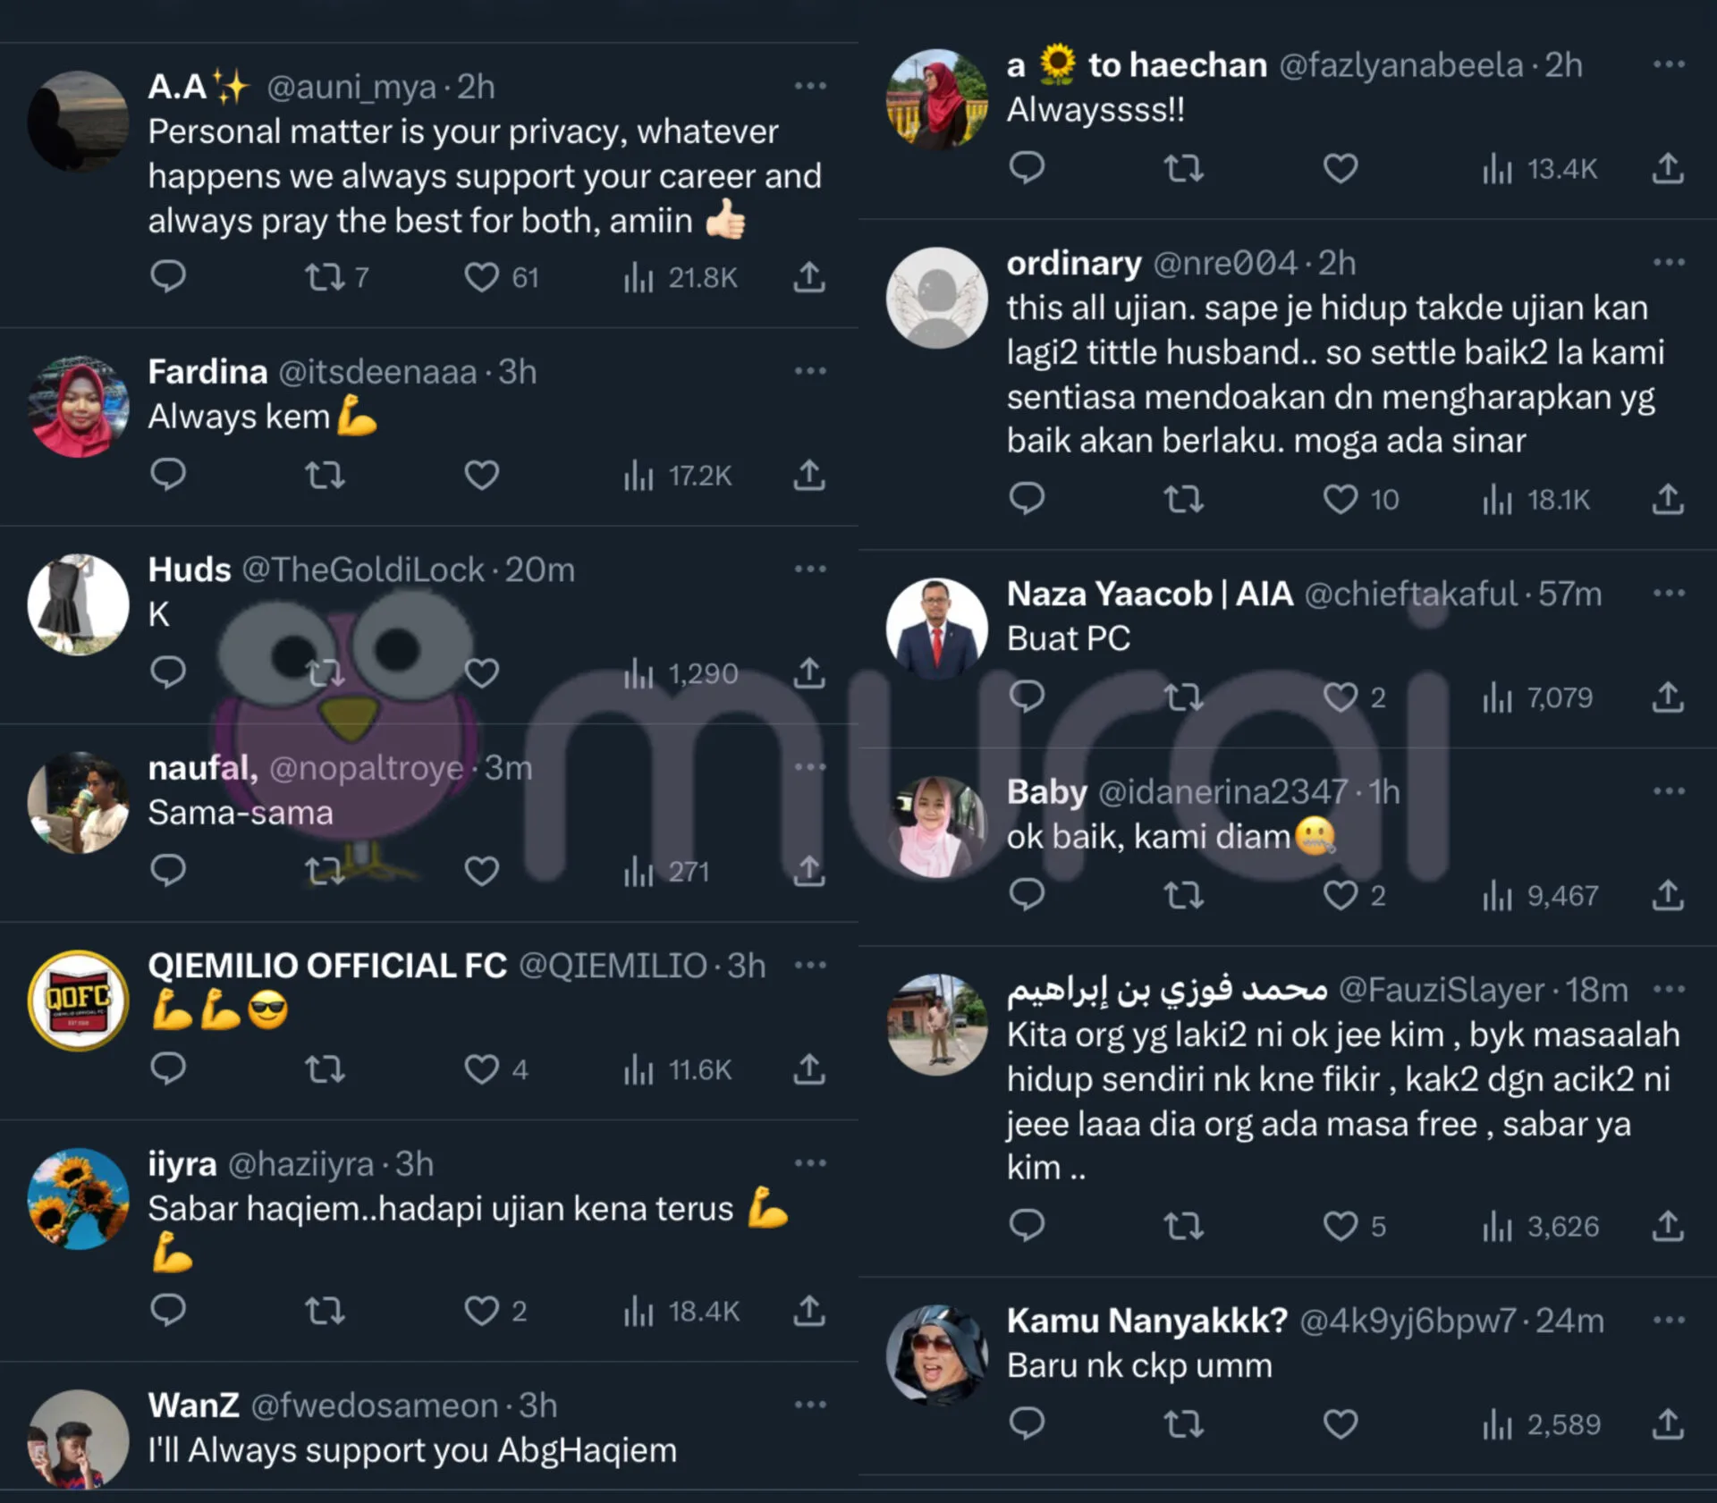View 11.6K views on QIEMILIO tweet

[x=678, y=1069]
